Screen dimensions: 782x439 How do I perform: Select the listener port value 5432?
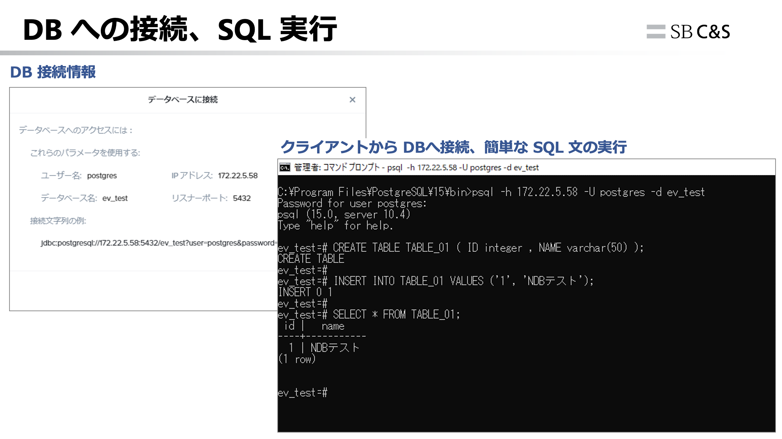click(x=242, y=198)
